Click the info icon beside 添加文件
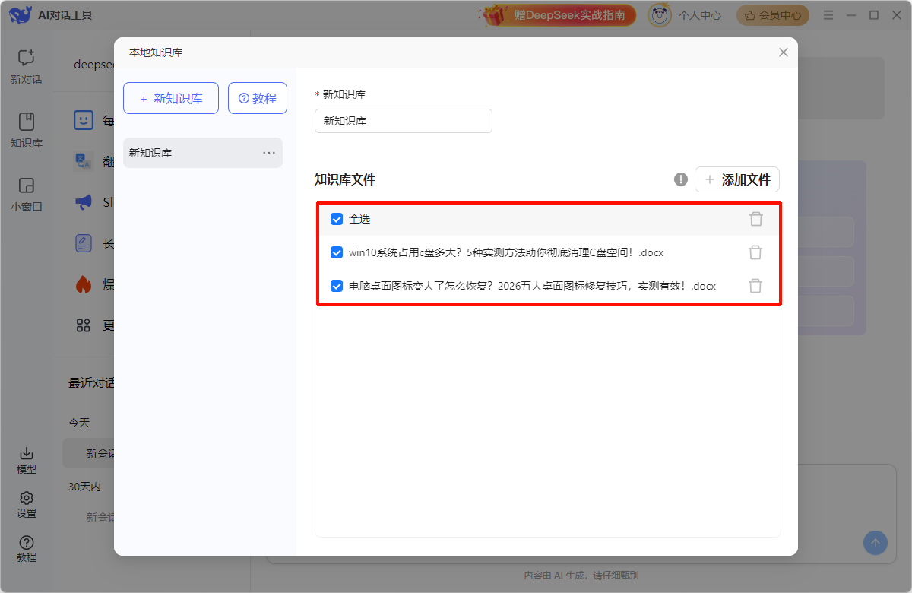912x593 pixels. point(681,179)
